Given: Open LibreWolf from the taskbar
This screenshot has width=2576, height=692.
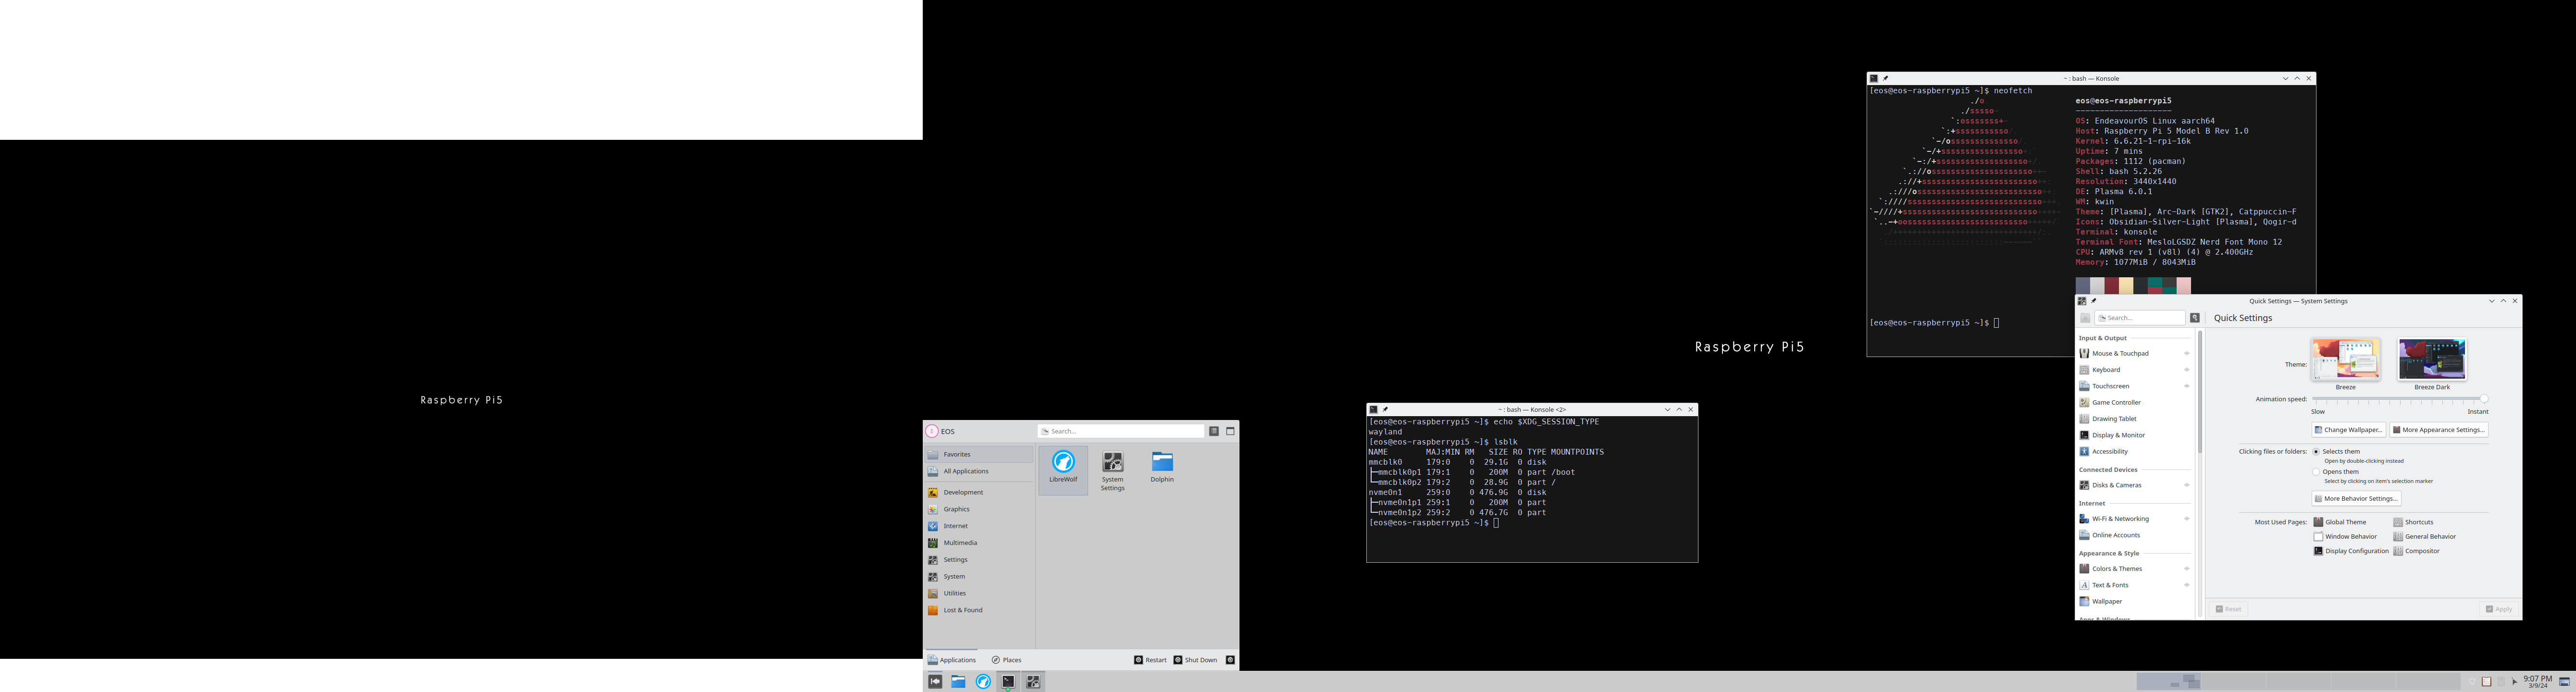Looking at the screenshot, I should click(983, 681).
